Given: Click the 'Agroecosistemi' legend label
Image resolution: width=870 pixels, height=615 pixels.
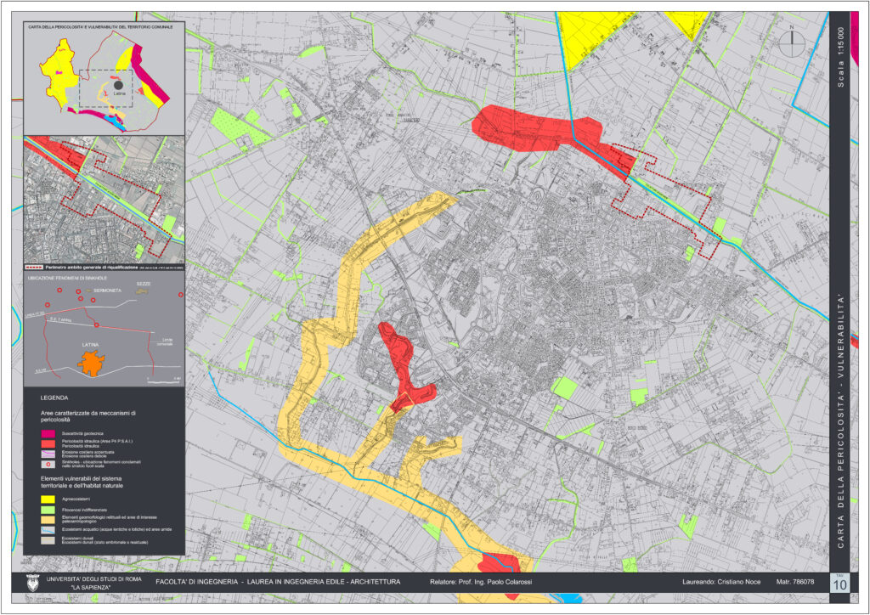Looking at the screenshot, I should coord(76,499).
